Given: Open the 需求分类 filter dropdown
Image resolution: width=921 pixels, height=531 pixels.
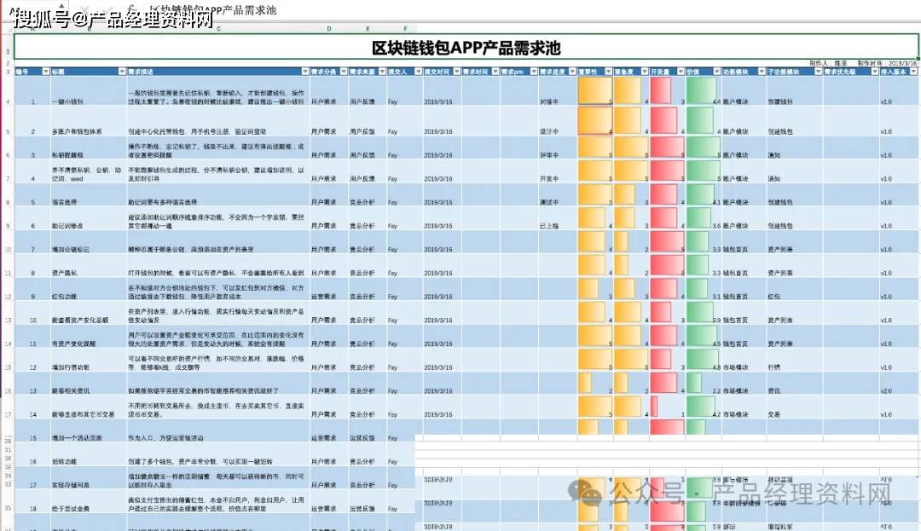Looking at the screenshot, I should (343, 72).
